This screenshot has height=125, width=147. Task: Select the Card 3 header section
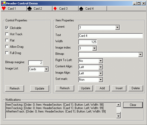click(66, 9)
